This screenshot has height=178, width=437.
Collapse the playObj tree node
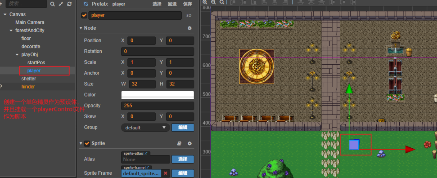[x=17, y=55]
